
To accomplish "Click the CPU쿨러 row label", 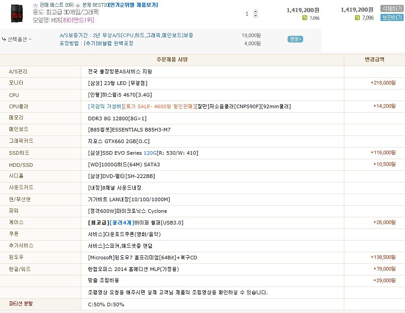I will 19,106.
